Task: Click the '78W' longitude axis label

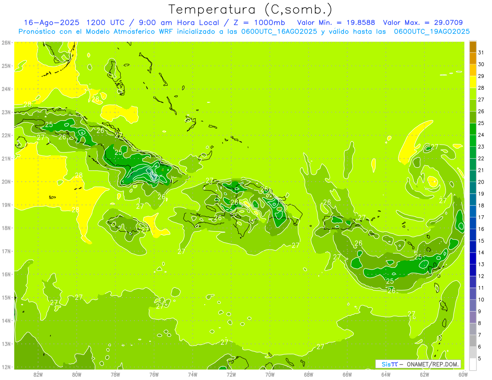Action: [115, 374]
